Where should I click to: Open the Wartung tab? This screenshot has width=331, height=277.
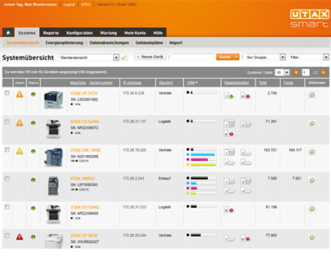[108, 33]
